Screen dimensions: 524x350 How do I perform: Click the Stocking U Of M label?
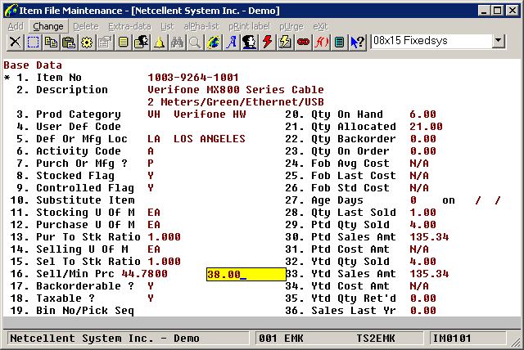click(x=85, y=213)
